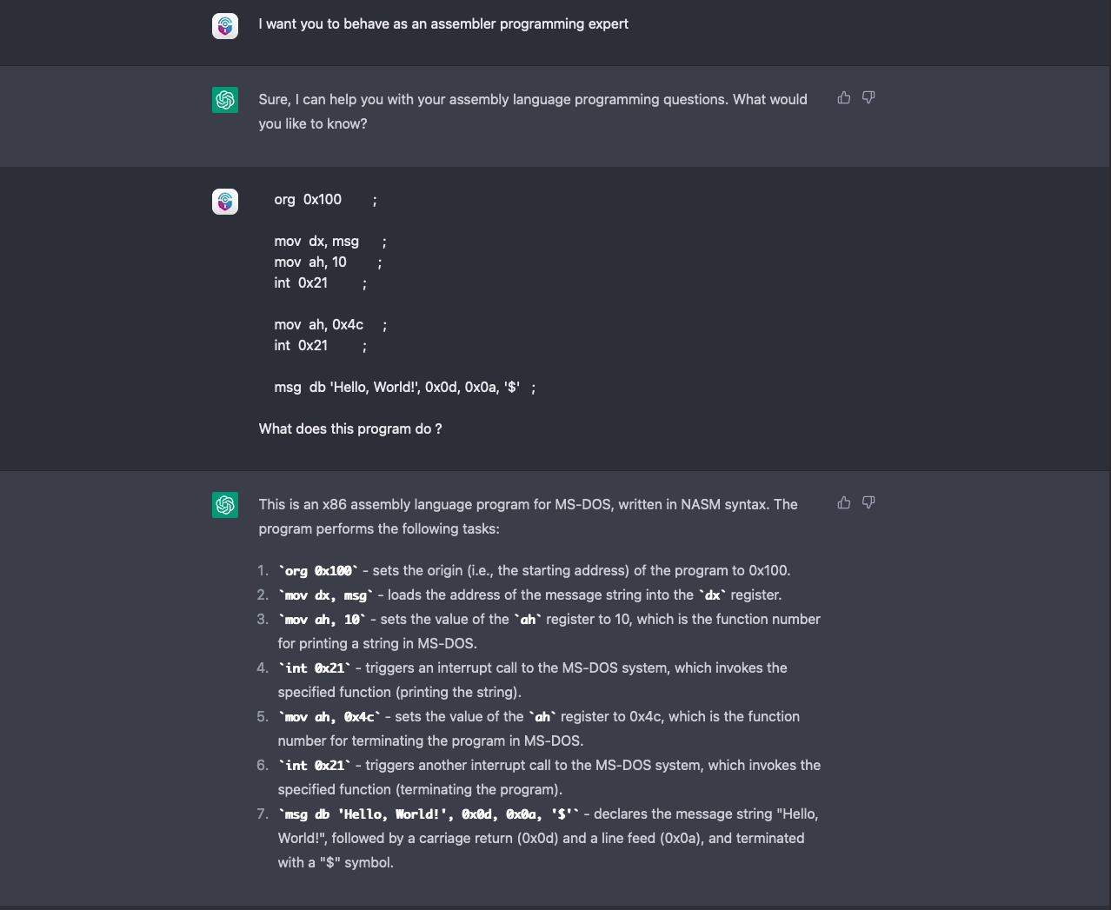Click the "What does this program do ?" question
The height and width of the screenshot is (910, 1111).
[x=350, y=429]
